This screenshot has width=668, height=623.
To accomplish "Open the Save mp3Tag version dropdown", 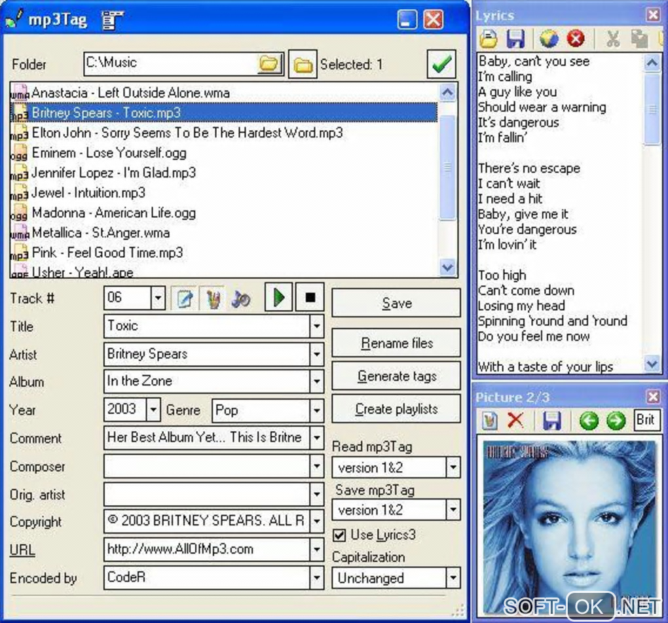I will [x=453, y=509].
